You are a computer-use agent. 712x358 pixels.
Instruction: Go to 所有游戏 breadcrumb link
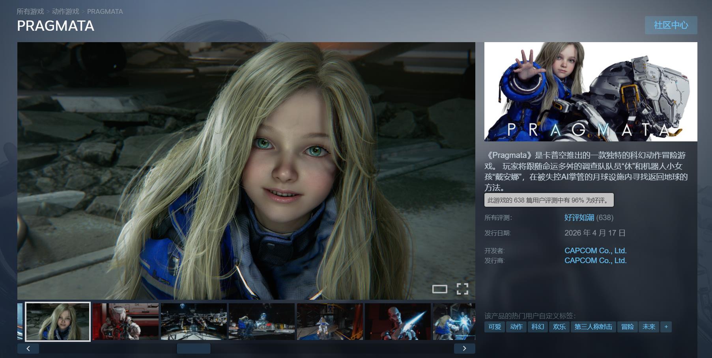(30, 11)
